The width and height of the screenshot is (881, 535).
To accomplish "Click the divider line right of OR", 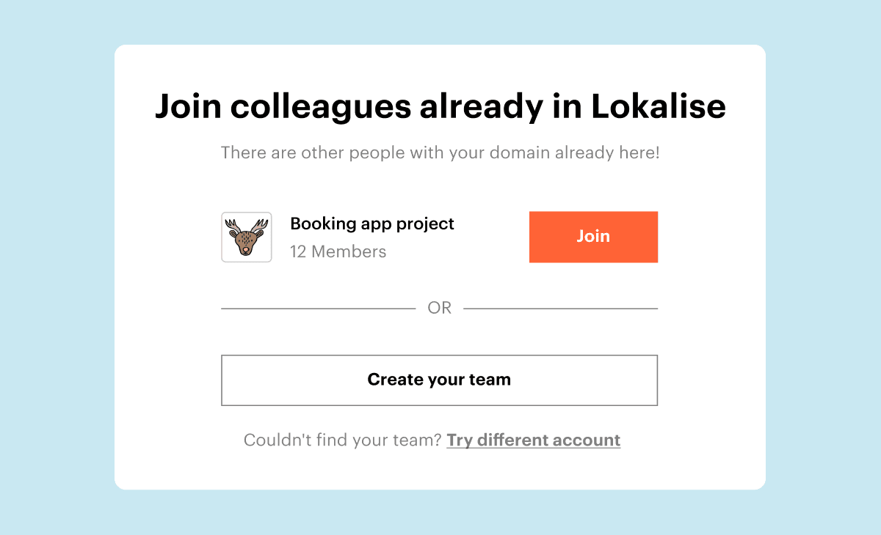I will (560, 309).
